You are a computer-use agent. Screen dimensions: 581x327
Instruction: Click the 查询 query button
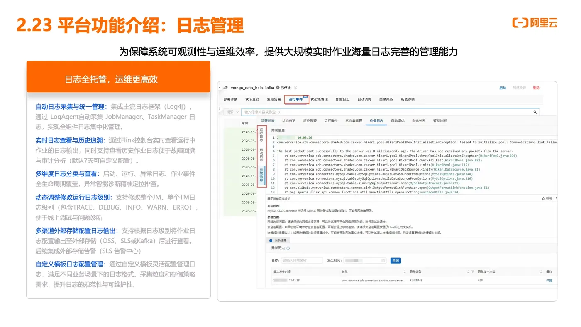[x=396, y=260]
